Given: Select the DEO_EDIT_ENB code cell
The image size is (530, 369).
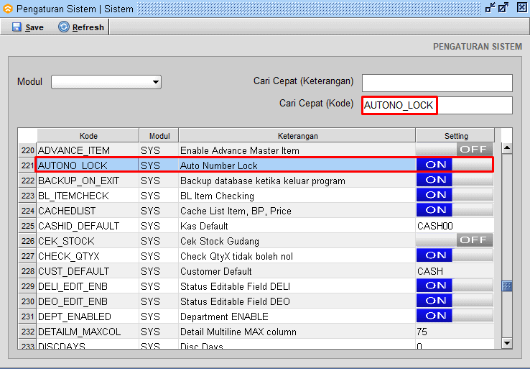Looking at the screenshot, I should pyautogui.click(x=88, y=301).
